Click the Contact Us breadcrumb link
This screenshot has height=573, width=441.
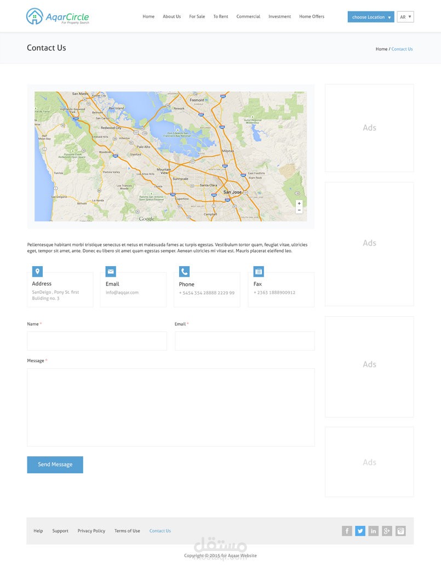click(402, 49)
